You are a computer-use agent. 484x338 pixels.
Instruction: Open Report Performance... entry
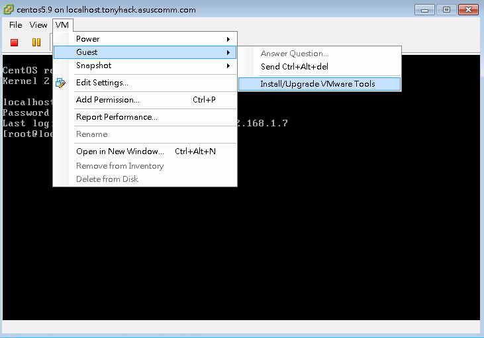click(x=145, y=117)
